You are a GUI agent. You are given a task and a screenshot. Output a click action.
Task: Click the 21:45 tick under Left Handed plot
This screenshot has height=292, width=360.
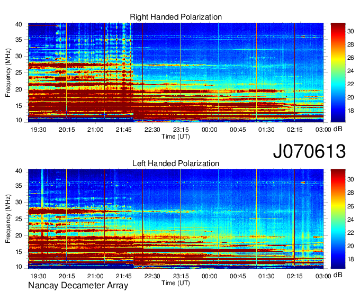[124, 276]
